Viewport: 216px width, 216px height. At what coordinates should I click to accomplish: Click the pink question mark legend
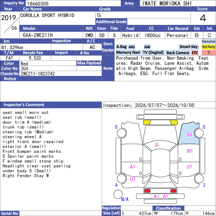pos(208,53)
